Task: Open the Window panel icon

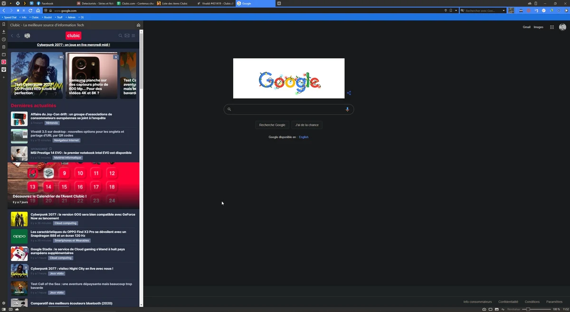Action: tap(4, 55)
